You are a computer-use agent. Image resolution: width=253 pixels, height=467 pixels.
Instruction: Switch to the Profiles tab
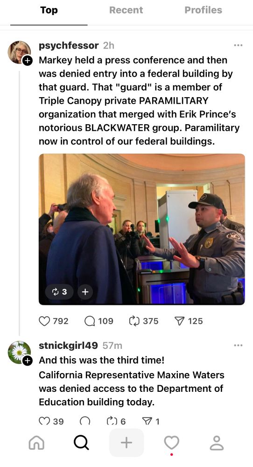click(x=204, y=10)
